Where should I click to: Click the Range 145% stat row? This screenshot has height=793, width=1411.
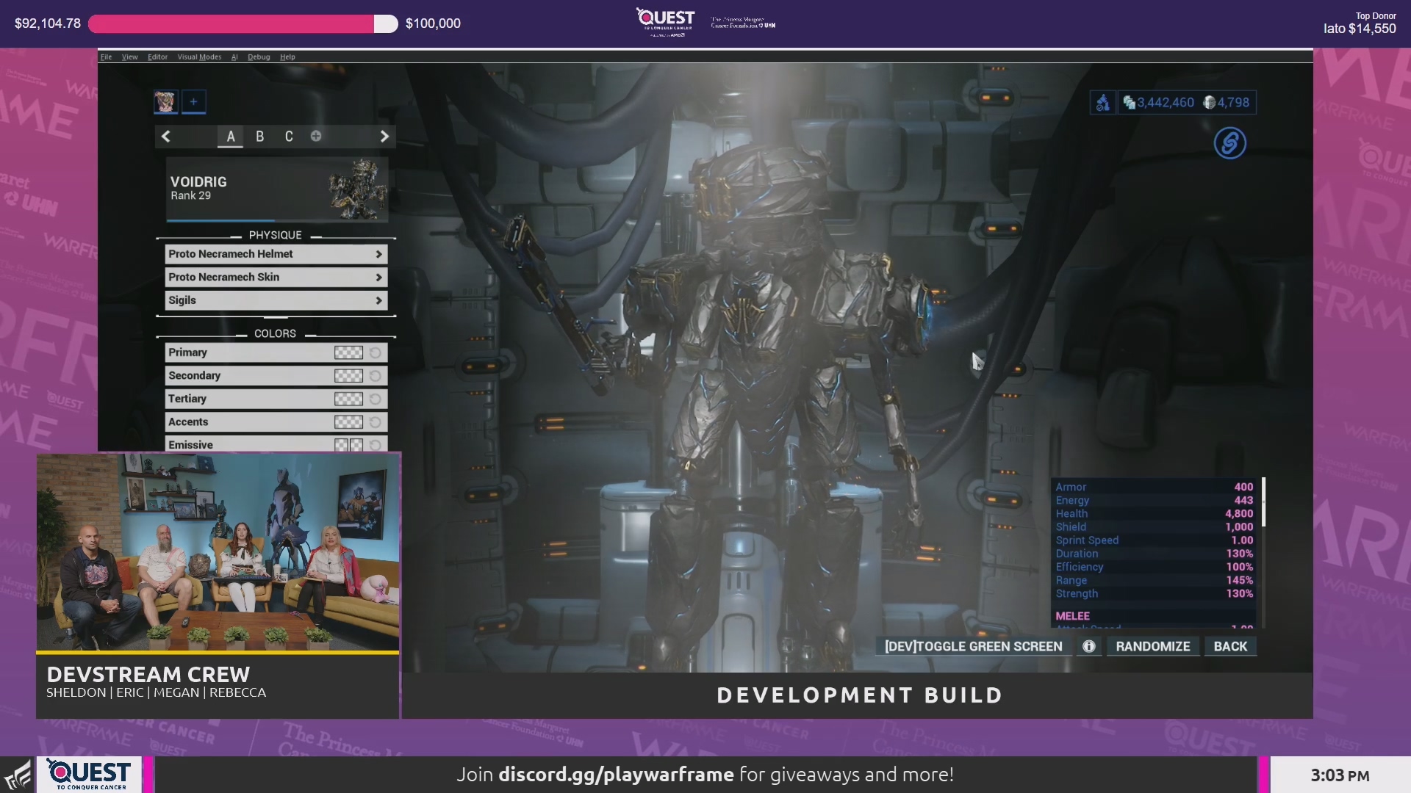(x=1155, y=580)
